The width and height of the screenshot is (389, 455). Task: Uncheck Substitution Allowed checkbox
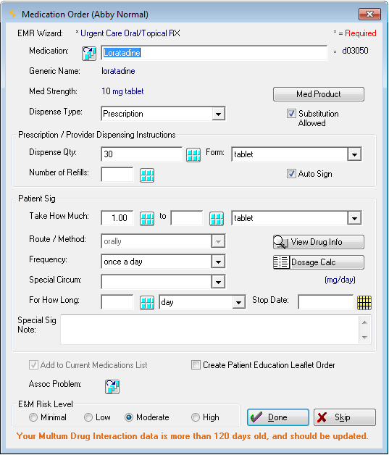click(291, 114)
